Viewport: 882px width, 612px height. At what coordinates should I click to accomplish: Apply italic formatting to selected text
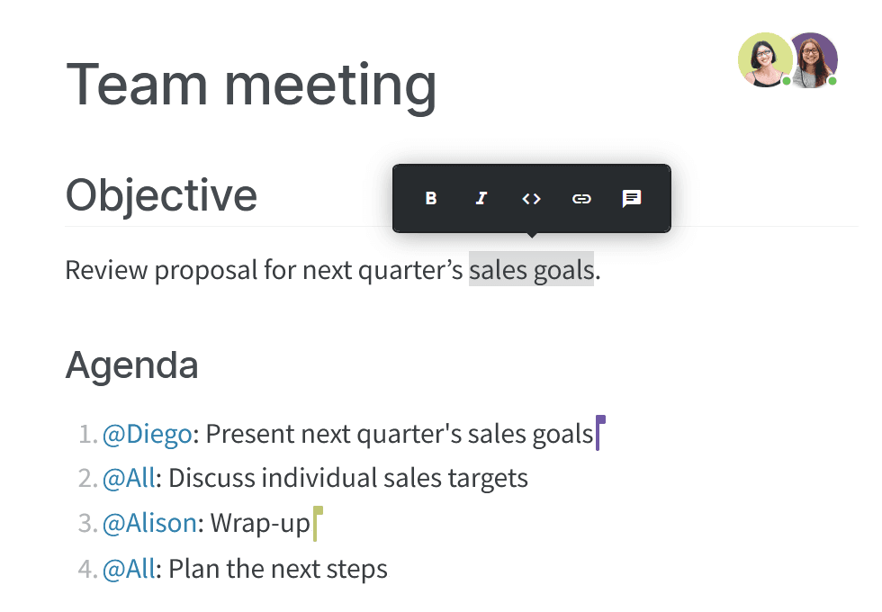point(481,198)
